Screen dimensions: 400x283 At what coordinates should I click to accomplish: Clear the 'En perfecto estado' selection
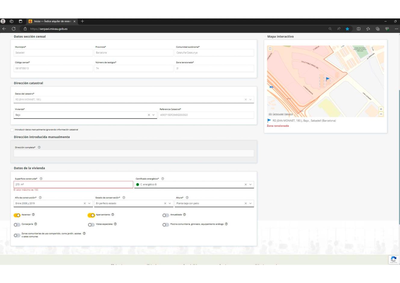point(165,204)
